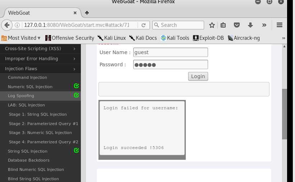Expand Improper Error Handling category
The height and width of the screenshot is (182, 295).
40,58
